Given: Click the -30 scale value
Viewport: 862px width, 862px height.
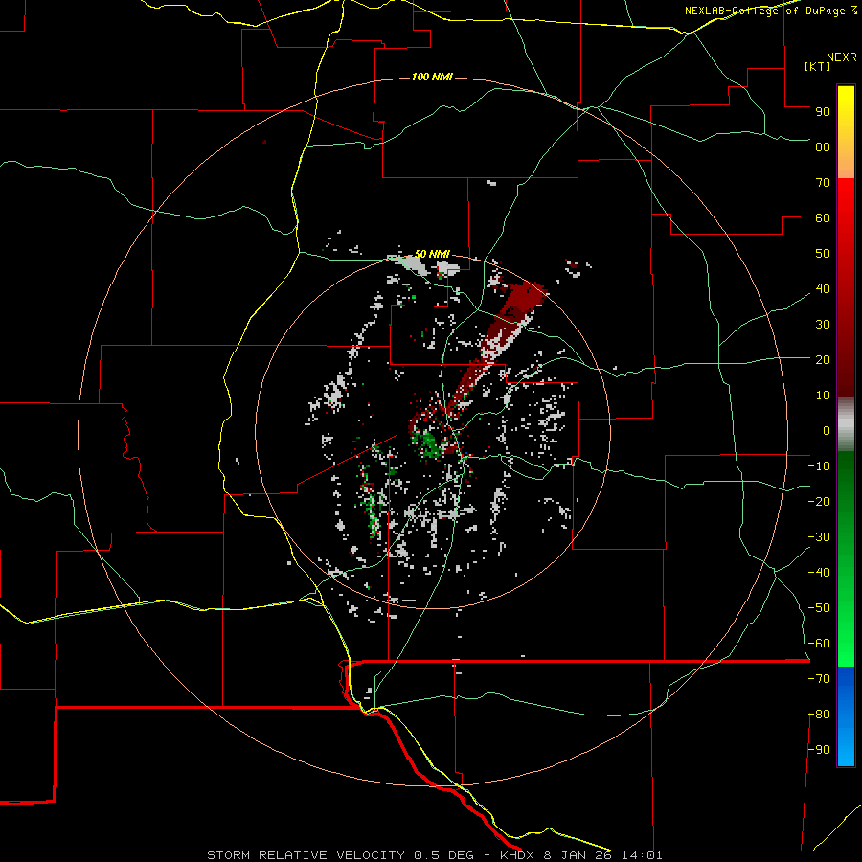Looking at the screenshot, I should (819, 537).
